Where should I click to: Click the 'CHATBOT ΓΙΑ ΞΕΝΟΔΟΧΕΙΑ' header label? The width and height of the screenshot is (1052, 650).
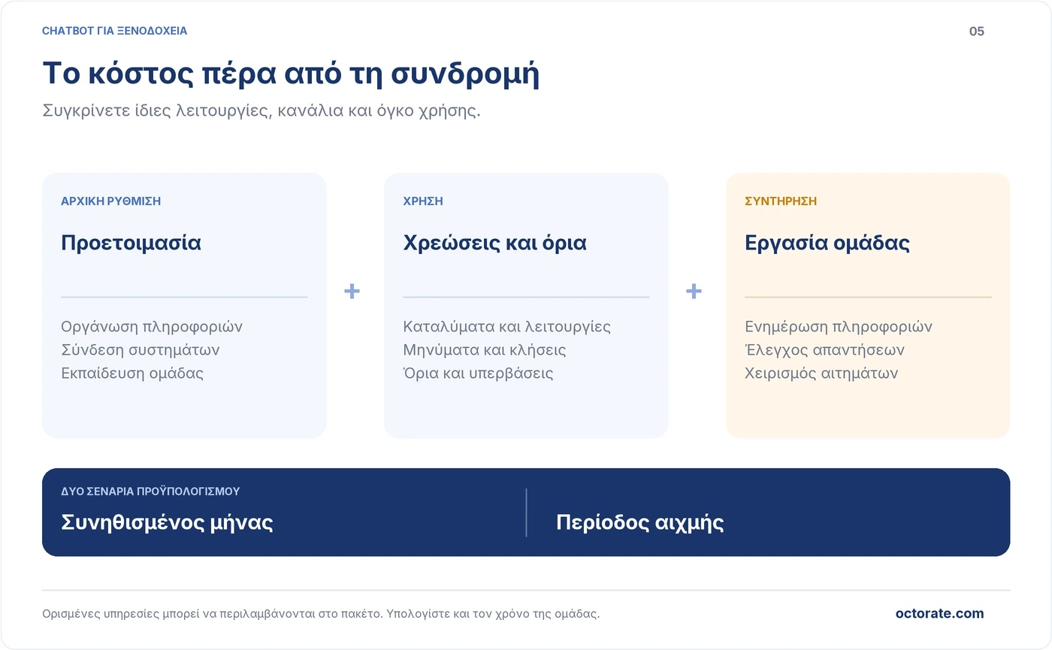[x=115, y=31]
